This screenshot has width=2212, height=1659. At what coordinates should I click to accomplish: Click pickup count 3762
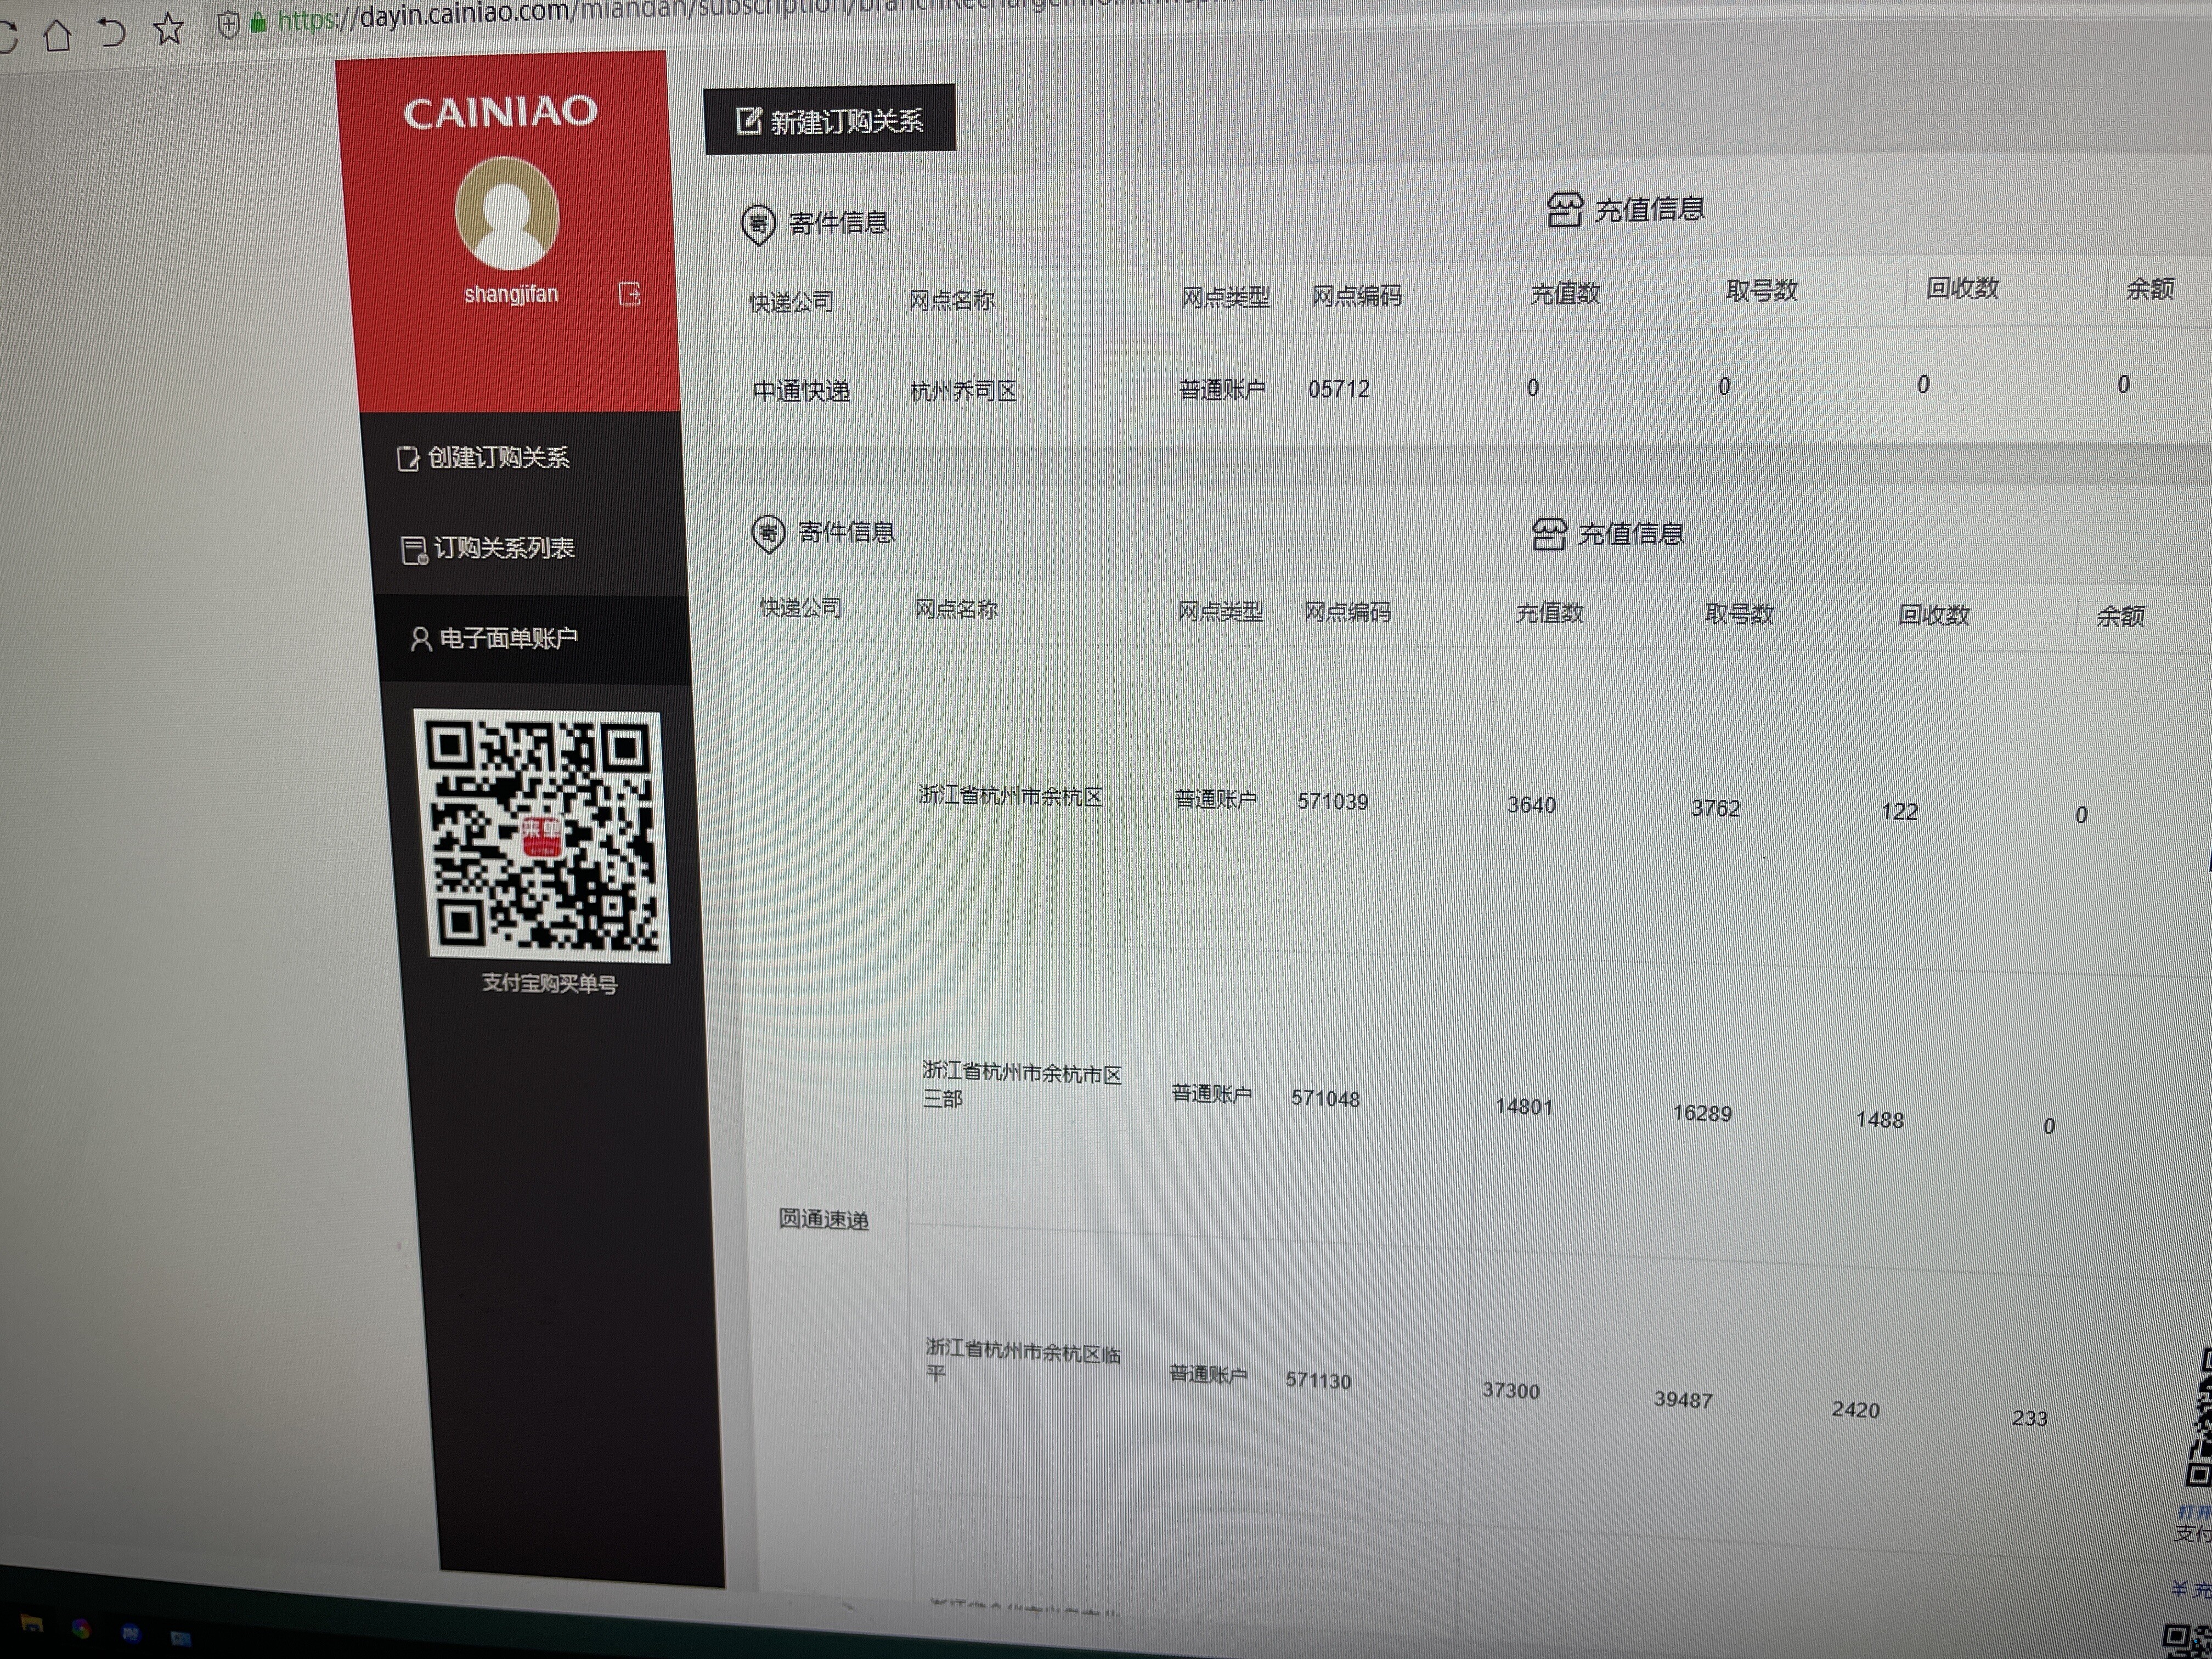click(x=1715, y=808)
